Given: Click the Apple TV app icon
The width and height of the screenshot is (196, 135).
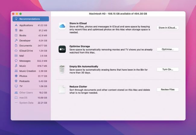Looking at the screenshot, I should pos(62,49).
